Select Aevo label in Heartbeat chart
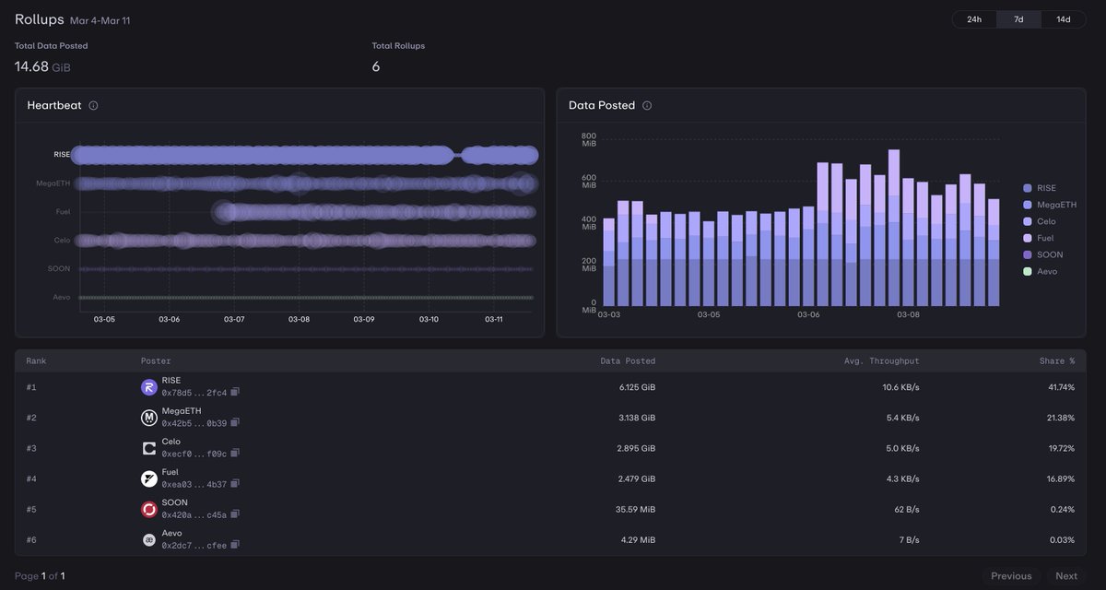1106x590 pixels. (x=61, y=297)
